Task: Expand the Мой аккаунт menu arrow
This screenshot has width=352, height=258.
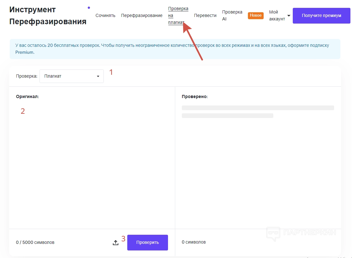Action: pyautogui.click(x=289, y=15)
